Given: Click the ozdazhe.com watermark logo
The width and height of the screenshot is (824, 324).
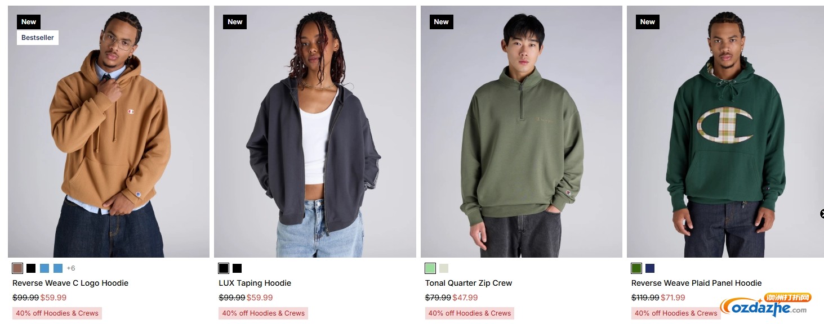Looking at the screenshot, I should 765,305.
